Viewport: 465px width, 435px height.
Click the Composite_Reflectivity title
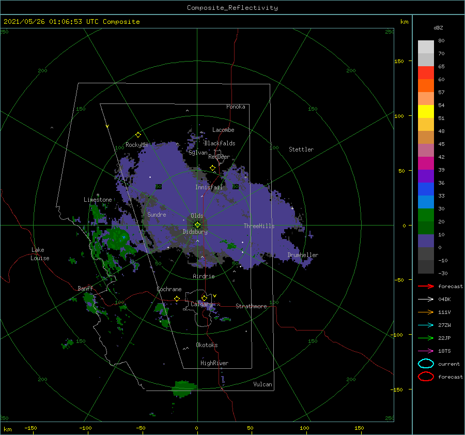click(x=233, y=8)
